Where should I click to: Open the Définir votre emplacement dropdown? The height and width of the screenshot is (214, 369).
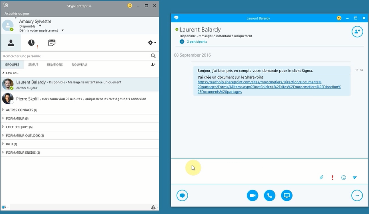click(62, 30)
